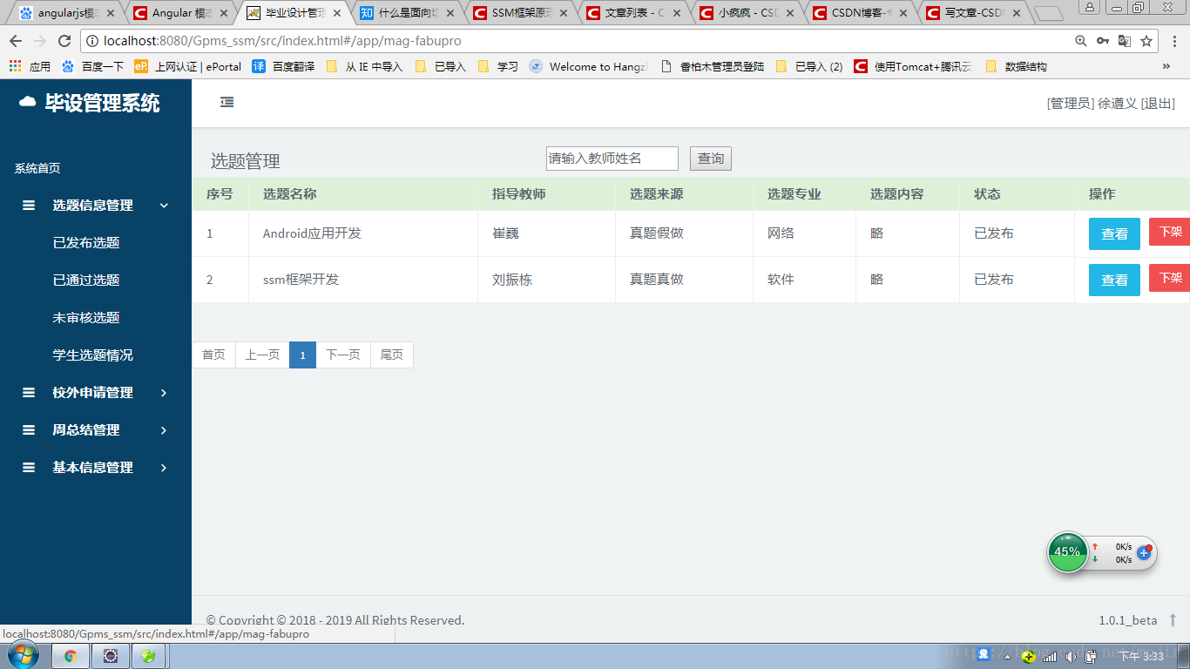The width and height of the screenshot is (1190, 669).
Task: Open the Chrome three-dot menu
Action: [x=1174, y=41]
